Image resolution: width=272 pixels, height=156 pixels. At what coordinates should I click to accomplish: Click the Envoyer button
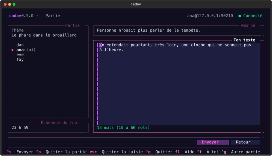[213, 142]
